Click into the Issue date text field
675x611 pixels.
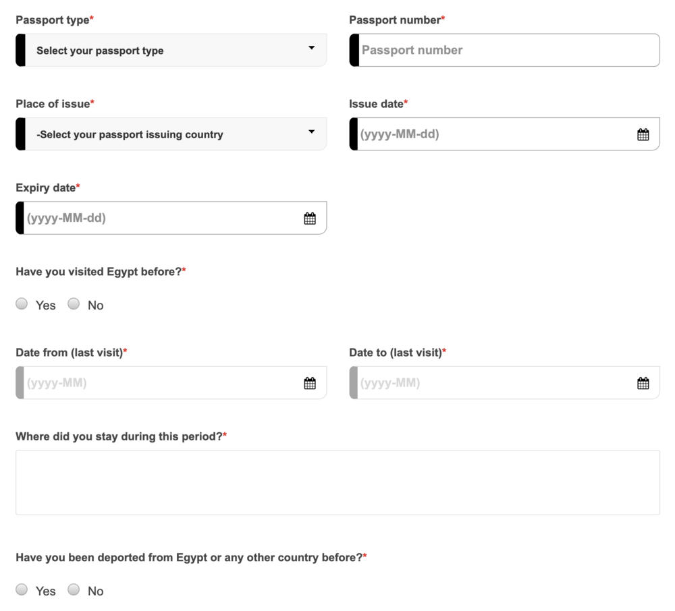tap(493, 134)
